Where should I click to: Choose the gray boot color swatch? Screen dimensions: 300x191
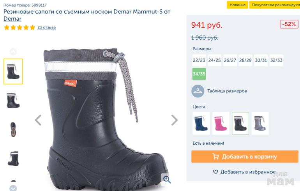click(260, 123)
